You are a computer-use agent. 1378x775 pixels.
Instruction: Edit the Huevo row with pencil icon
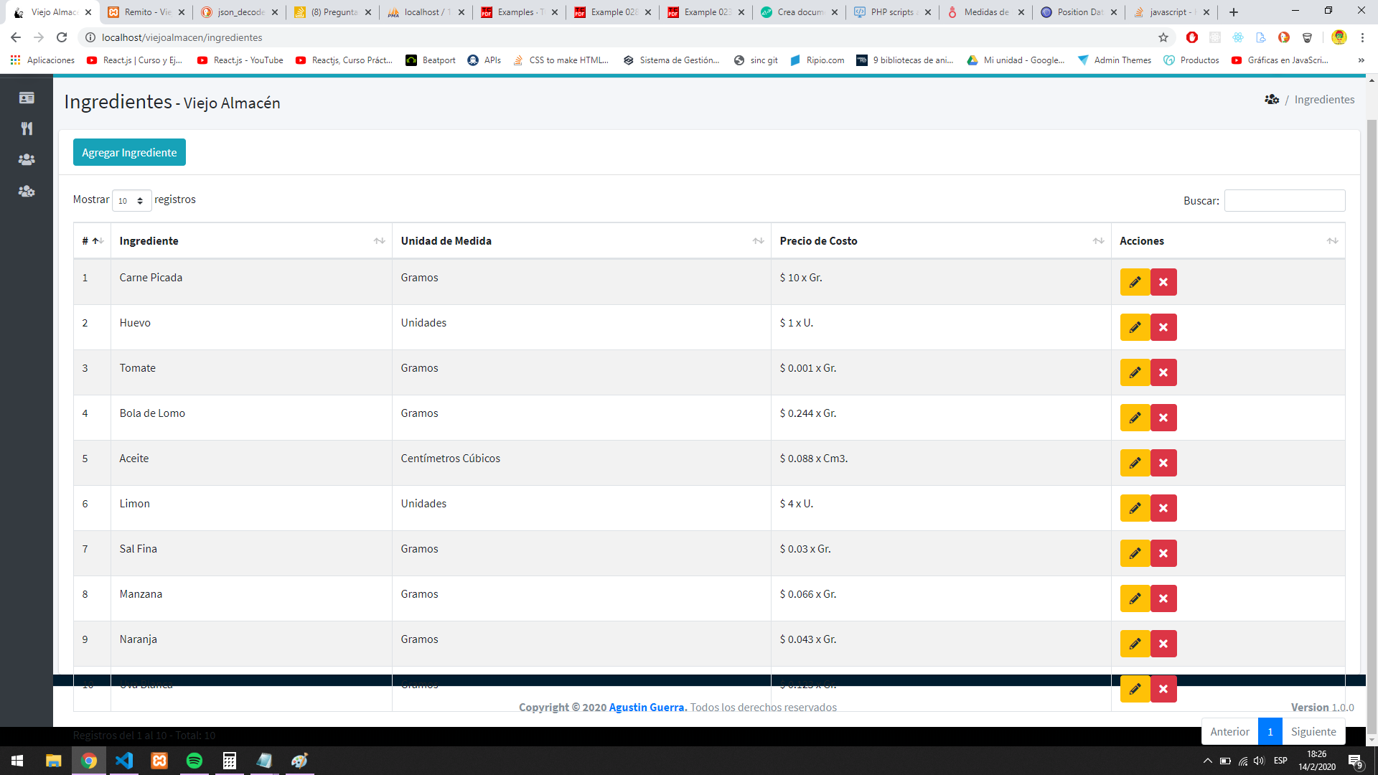(x=1135, y=327)
